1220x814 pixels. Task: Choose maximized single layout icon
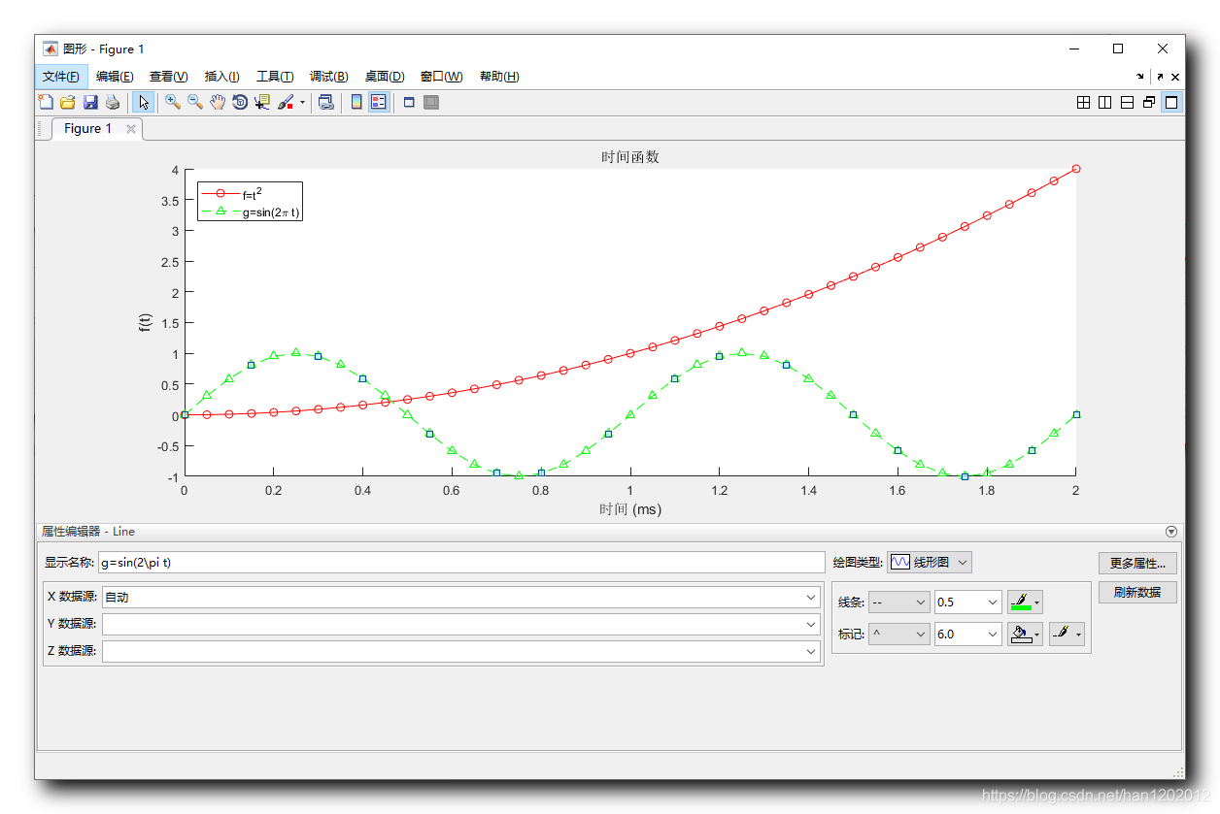pyautogui.click(x=1172, y=102)
